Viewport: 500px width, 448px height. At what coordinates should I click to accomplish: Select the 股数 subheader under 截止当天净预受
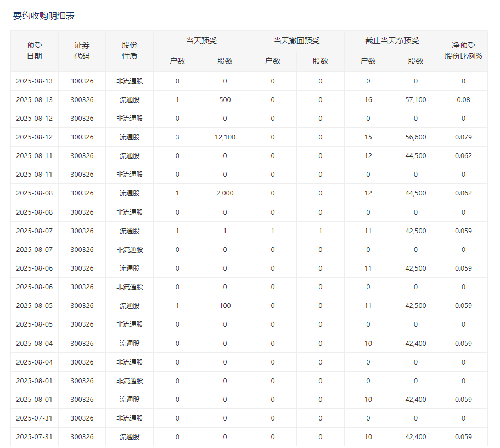(x=415, y=61)
